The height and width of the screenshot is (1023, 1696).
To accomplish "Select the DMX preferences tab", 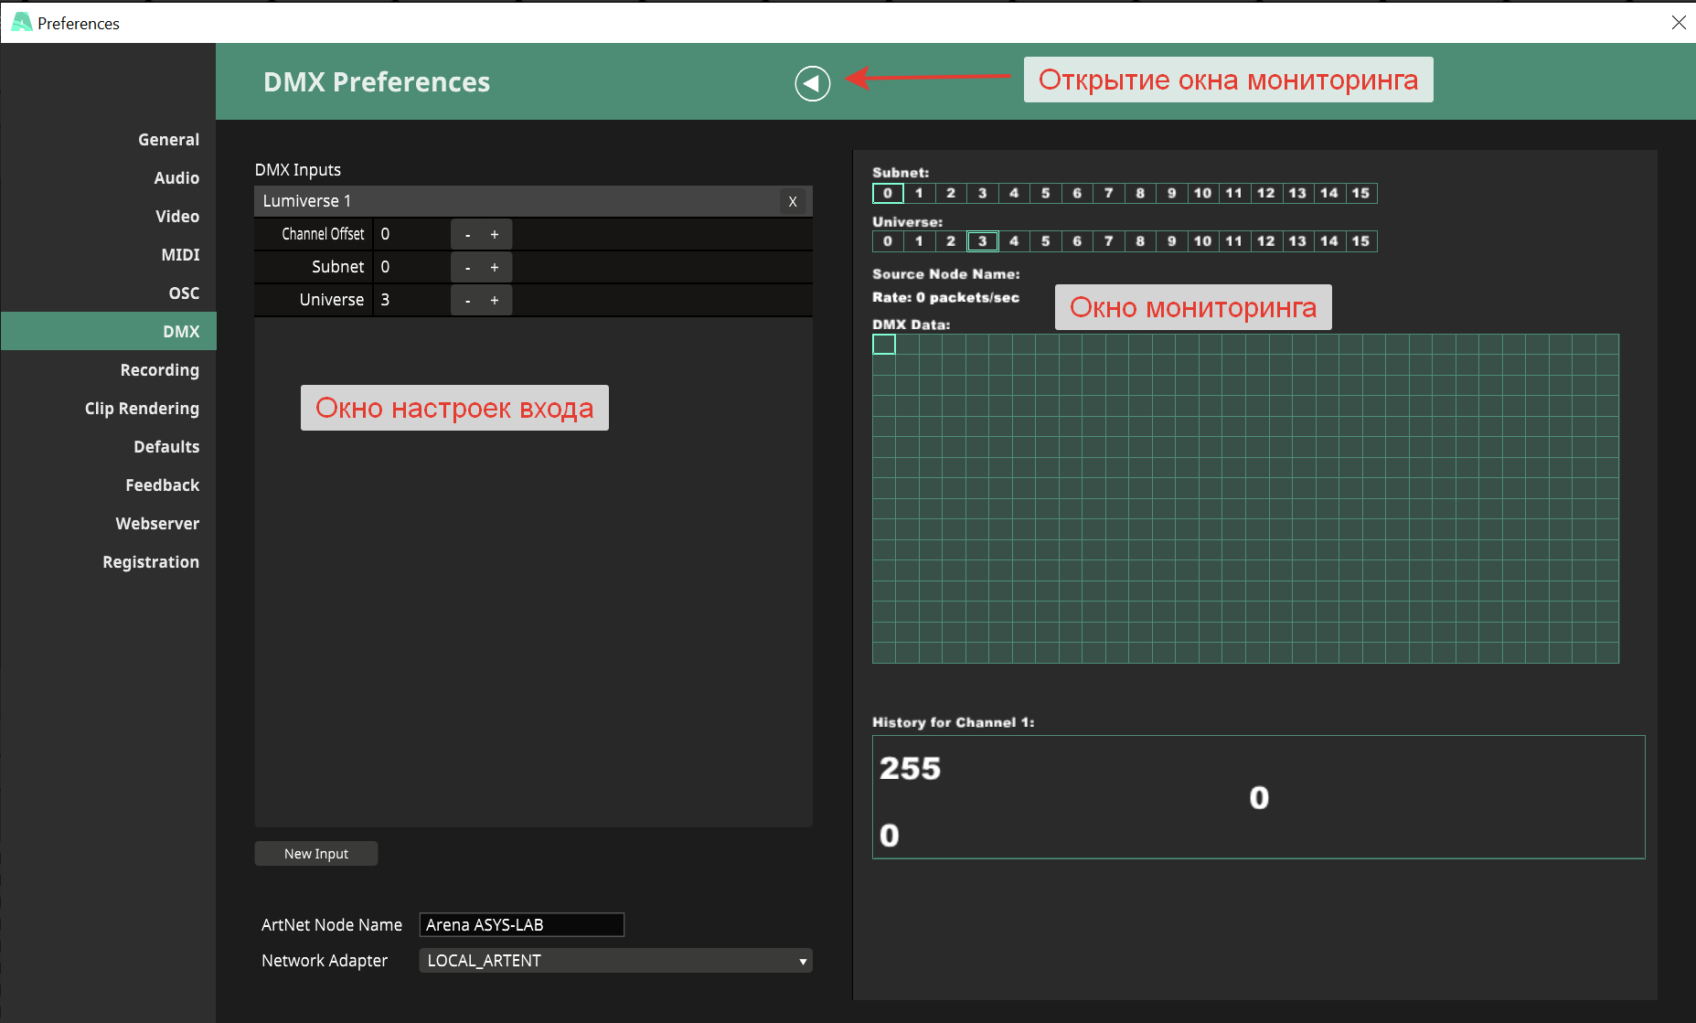I will pos(109,331).
